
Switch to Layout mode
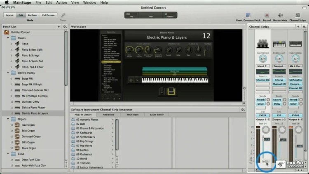[x=9, y=15]
